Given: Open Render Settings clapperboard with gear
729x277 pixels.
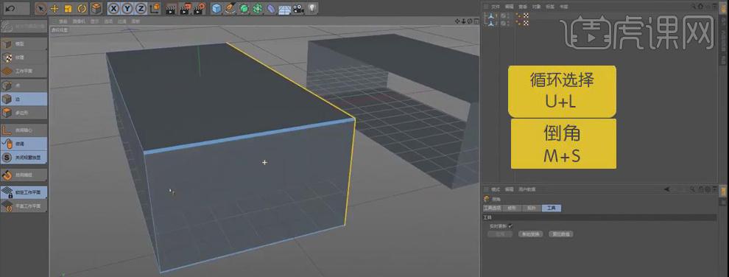Looking at the screenshot, I should tap(200, 8).
